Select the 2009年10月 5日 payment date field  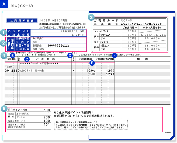tap(73, 31)
